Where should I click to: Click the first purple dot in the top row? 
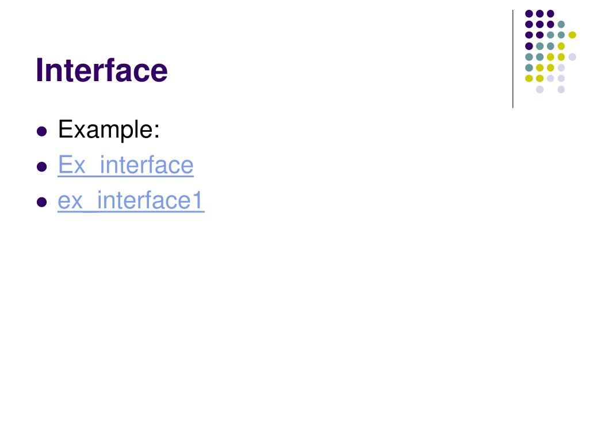(x=529, y=14)
